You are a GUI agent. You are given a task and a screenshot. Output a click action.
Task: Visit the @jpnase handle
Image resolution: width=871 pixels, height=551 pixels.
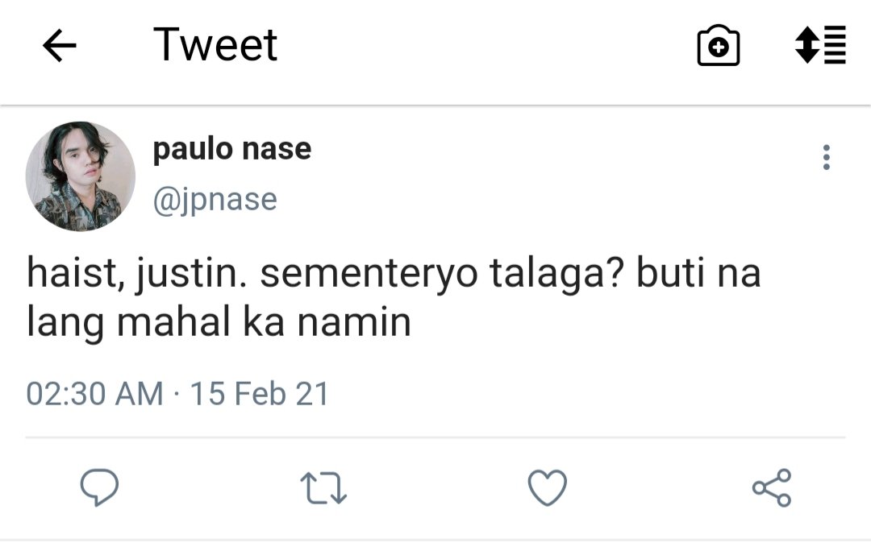point(215,200)
